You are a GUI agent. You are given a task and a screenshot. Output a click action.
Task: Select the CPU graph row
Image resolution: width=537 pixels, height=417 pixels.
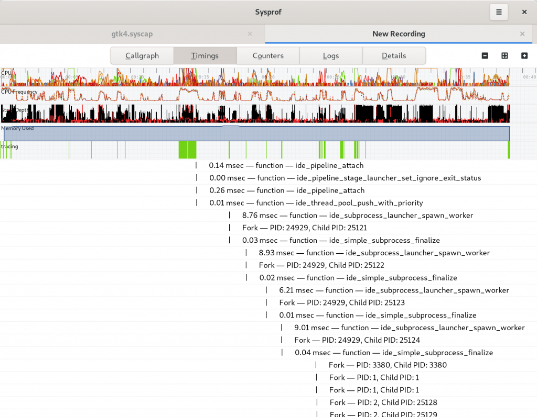click(268, 77)
